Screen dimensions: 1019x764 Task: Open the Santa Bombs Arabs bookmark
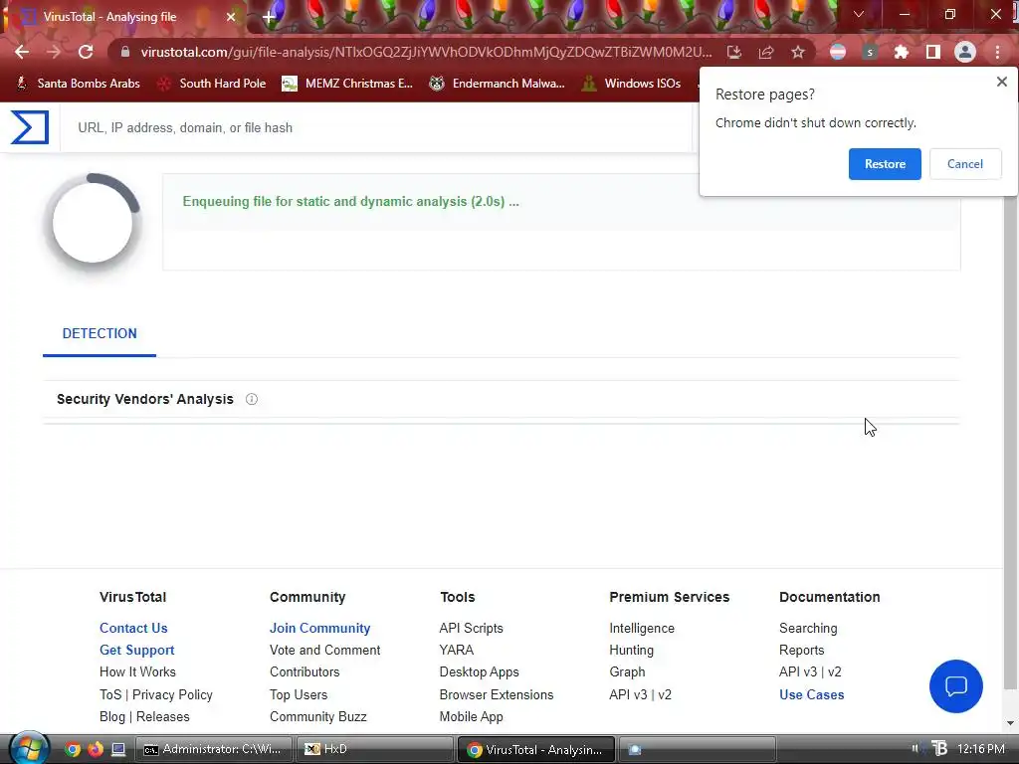(78, 84)
